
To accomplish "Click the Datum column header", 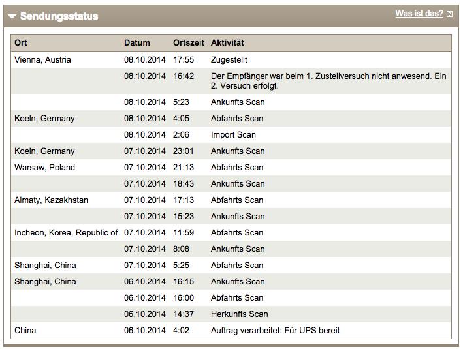I will [x=136, y=43].
